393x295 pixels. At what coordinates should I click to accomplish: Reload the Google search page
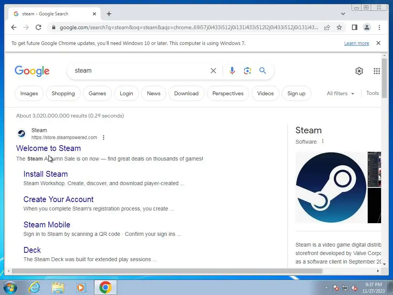click(38, 27)
